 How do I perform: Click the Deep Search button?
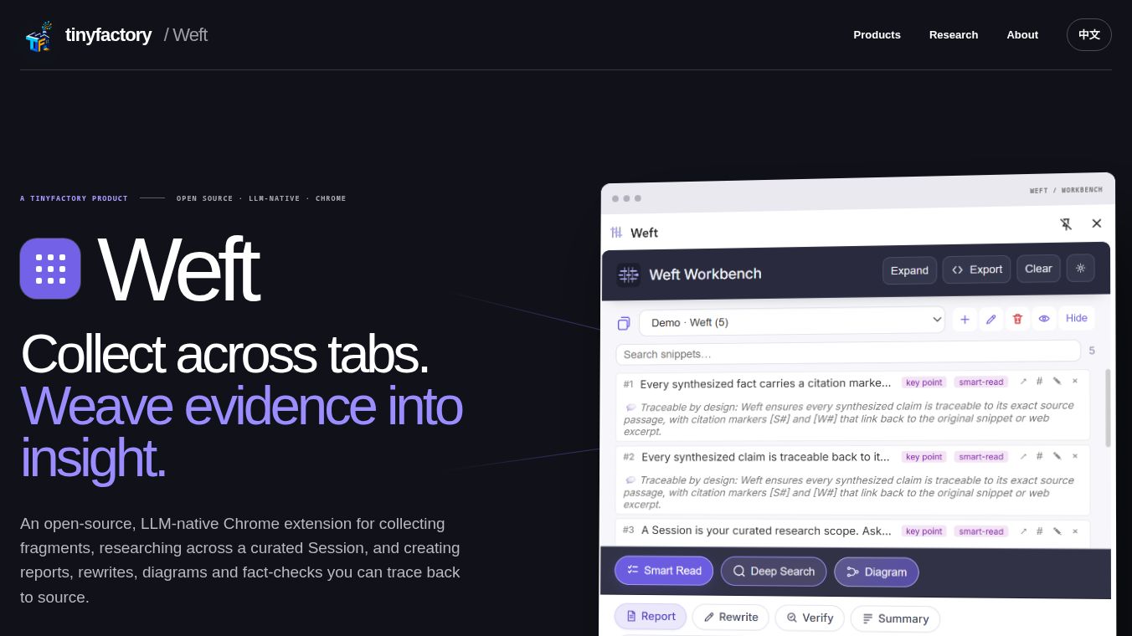(774, 572)
